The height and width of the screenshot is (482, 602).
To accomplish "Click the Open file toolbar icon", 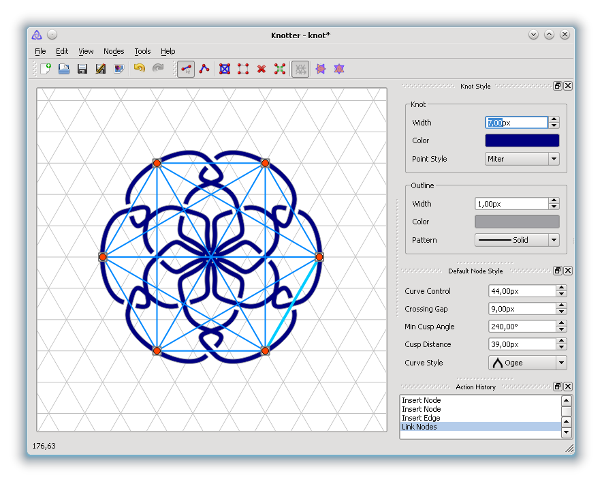I will coord(64,69).
